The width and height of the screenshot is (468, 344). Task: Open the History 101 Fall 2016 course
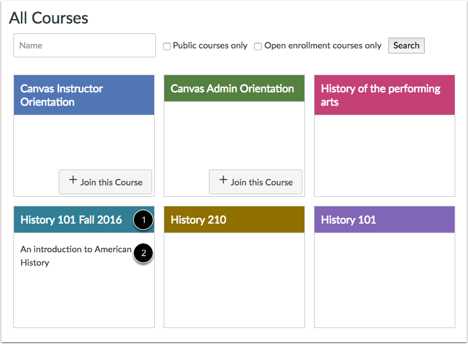tap(71, 220)
